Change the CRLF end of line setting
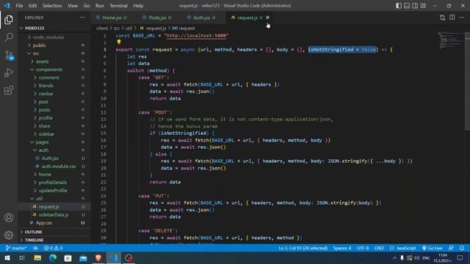Image resolution: width=470 pixels, height=264 pixels. (x=379, y=248)
